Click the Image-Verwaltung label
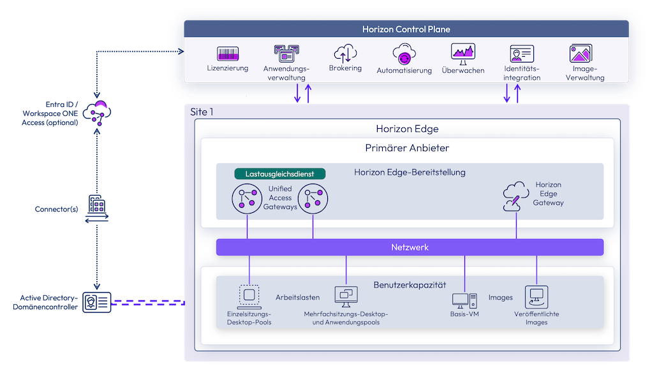Viewport: 652px width, 371px height. (x=585, y=73)
